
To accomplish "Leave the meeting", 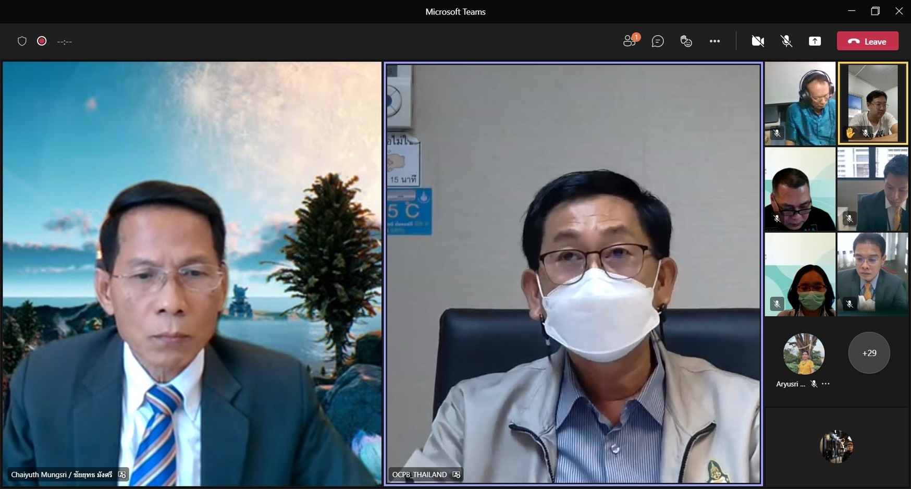I will pyautogui.click(x=867, y=41).
